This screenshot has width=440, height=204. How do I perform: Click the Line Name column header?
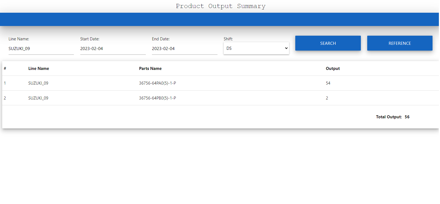(38, 69)
